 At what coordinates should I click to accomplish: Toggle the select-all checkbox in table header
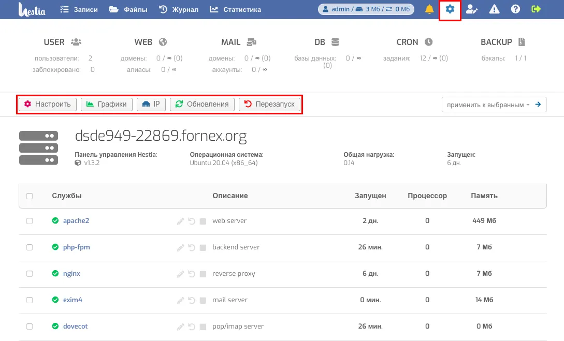[x=30, y=196]
